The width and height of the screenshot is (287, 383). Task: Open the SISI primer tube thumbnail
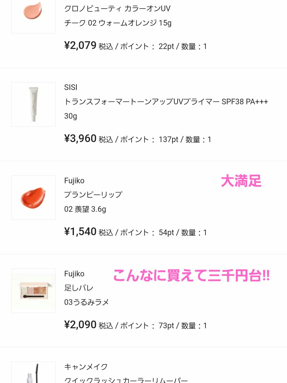coord(33,104)
